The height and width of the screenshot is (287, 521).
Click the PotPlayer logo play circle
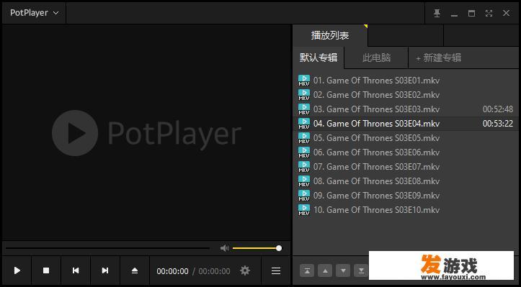[x=75, y=133]
